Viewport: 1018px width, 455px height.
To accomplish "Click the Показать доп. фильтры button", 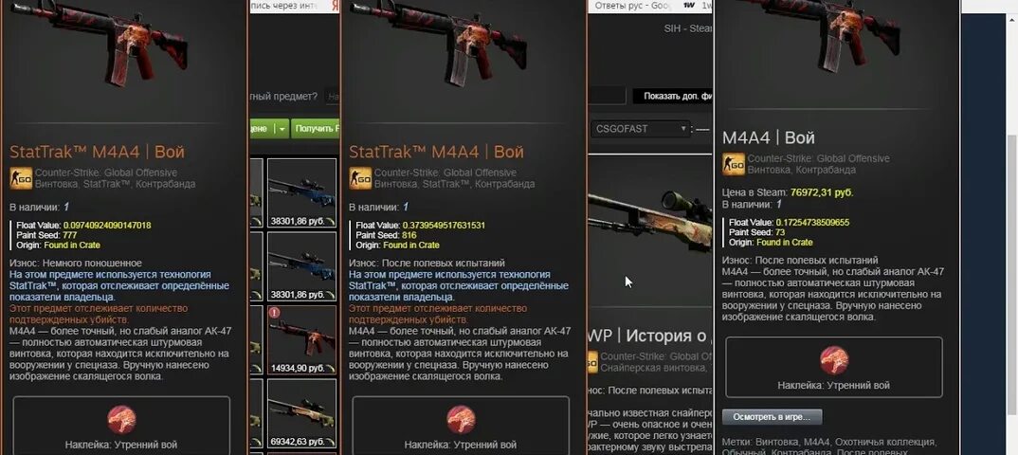I will point(673,96).
